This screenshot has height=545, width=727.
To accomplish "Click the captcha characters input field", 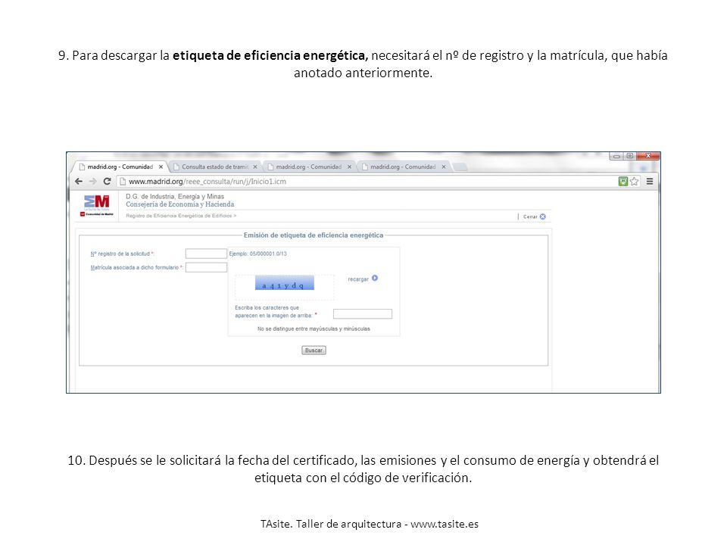I will 363,313.
